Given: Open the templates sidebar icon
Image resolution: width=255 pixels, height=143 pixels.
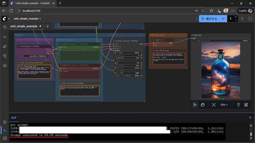Looking at the screenshot, I should tap(5, 66).
